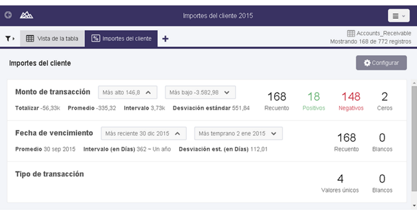Click the Monto de transacción heading
This screenshot has height=210, width=417.
[x=52, y=92]
